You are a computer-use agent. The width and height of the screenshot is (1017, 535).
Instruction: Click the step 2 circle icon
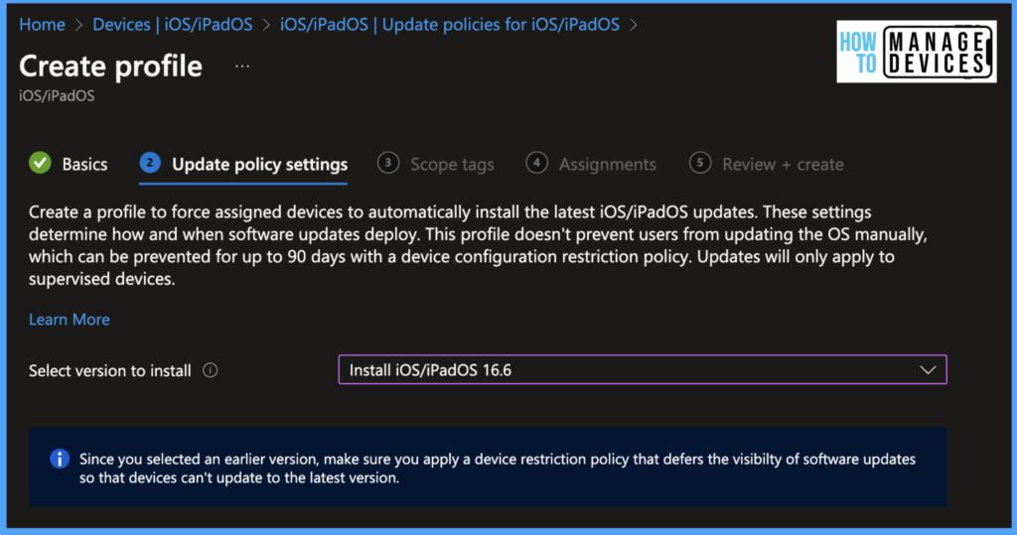(150, 163)
